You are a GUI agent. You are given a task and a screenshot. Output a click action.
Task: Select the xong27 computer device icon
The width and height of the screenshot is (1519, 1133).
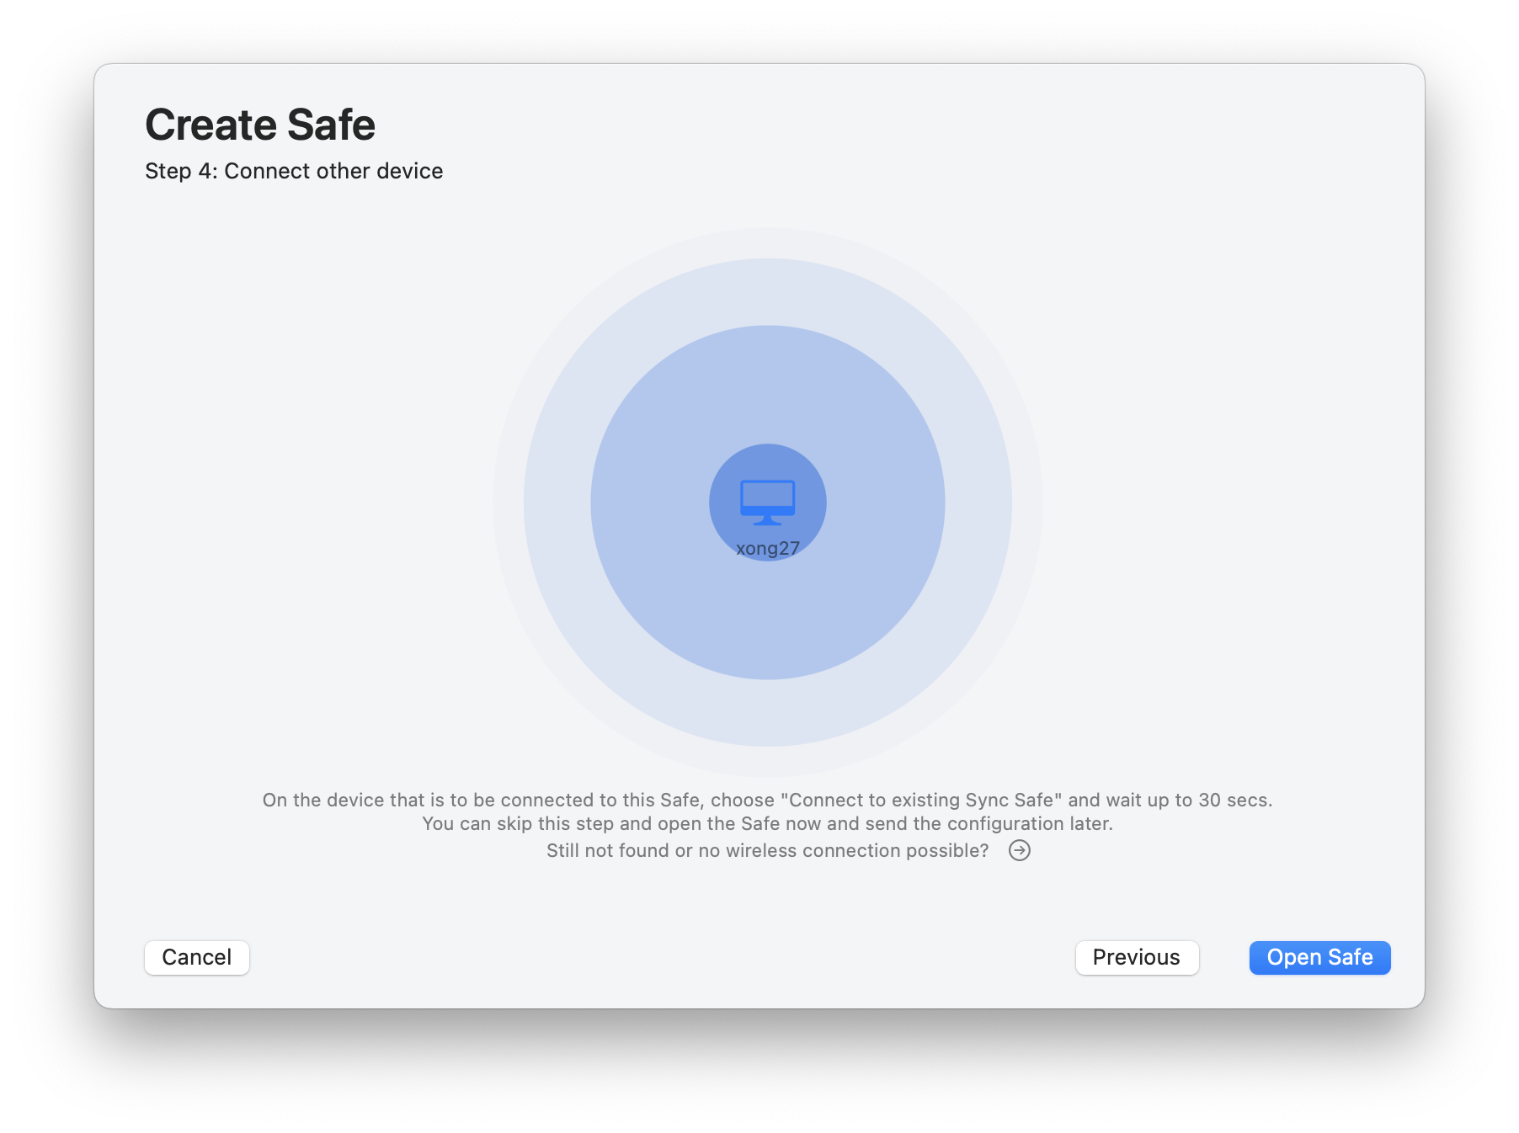pyautogui.click(x=767, y=502)
